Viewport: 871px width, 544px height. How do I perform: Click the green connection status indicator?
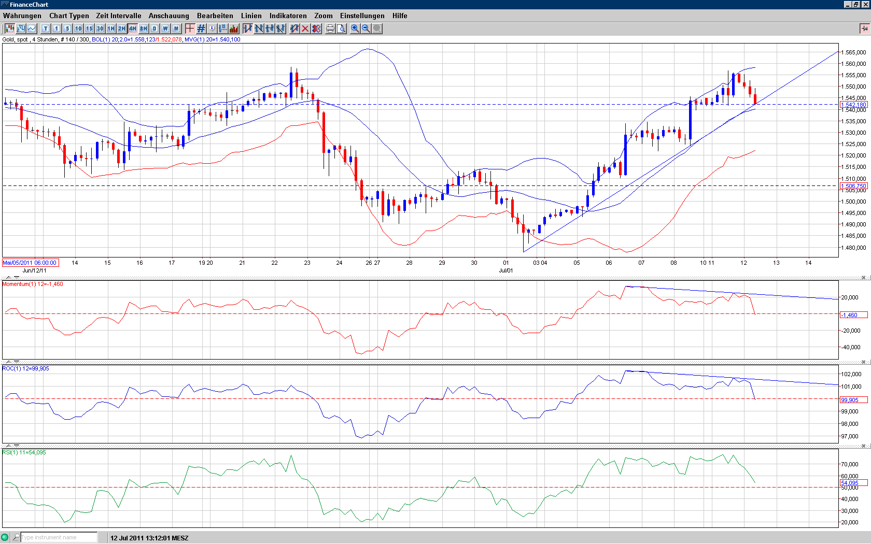pos(5,537)
